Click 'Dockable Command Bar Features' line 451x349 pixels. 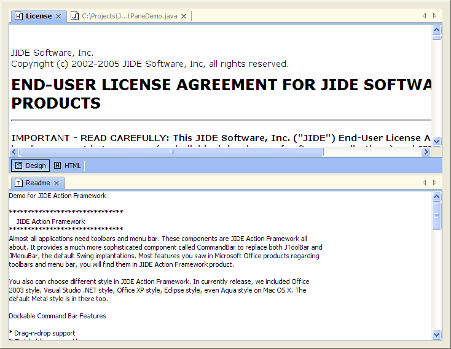tap(57, 316)
